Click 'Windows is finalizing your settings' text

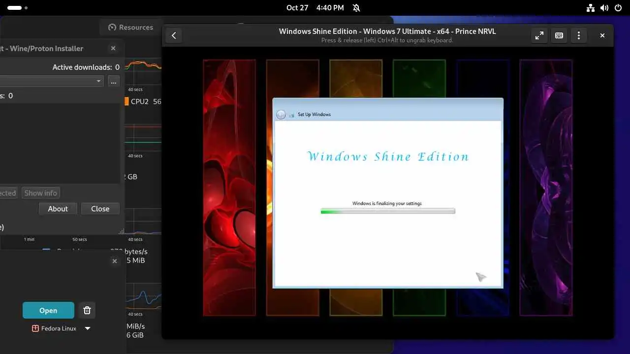click(x=387, y=203)
